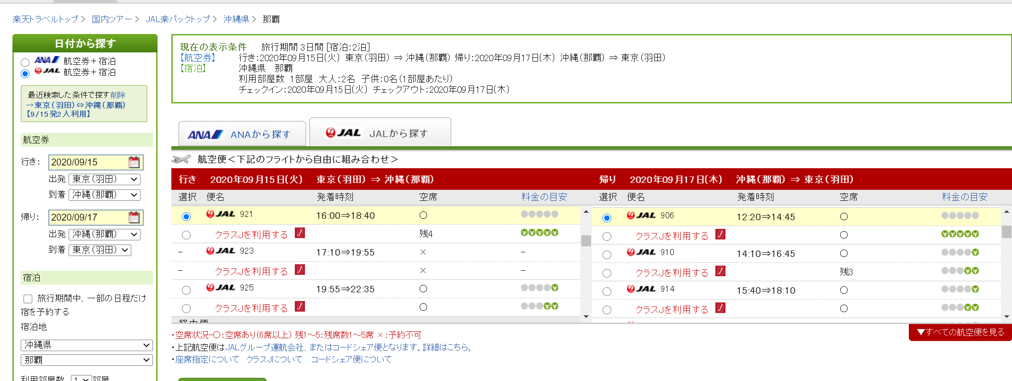
Task: Click return クラスJを利用する link for JAL 910
Action: point(672,273)
